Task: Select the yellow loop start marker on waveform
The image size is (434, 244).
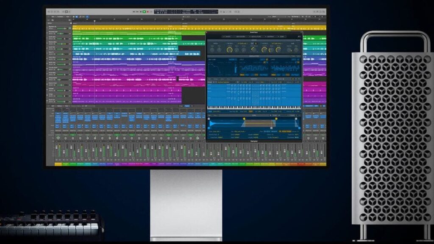Action: point(244,119)
